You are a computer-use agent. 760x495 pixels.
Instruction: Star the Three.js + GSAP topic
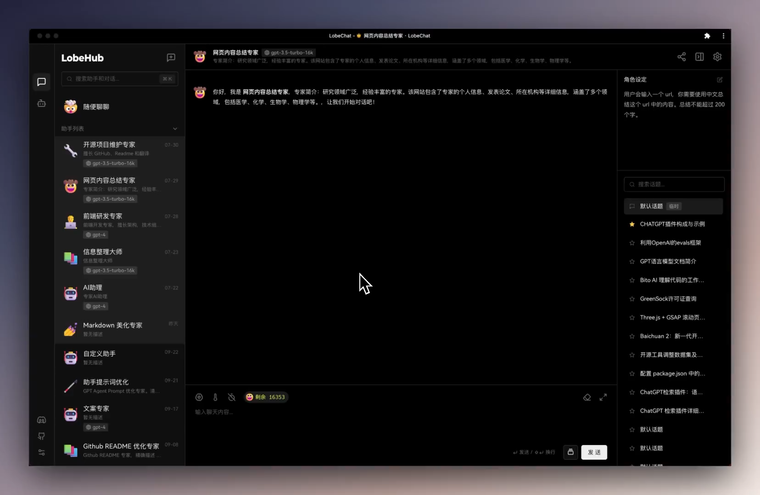point(632,318)
